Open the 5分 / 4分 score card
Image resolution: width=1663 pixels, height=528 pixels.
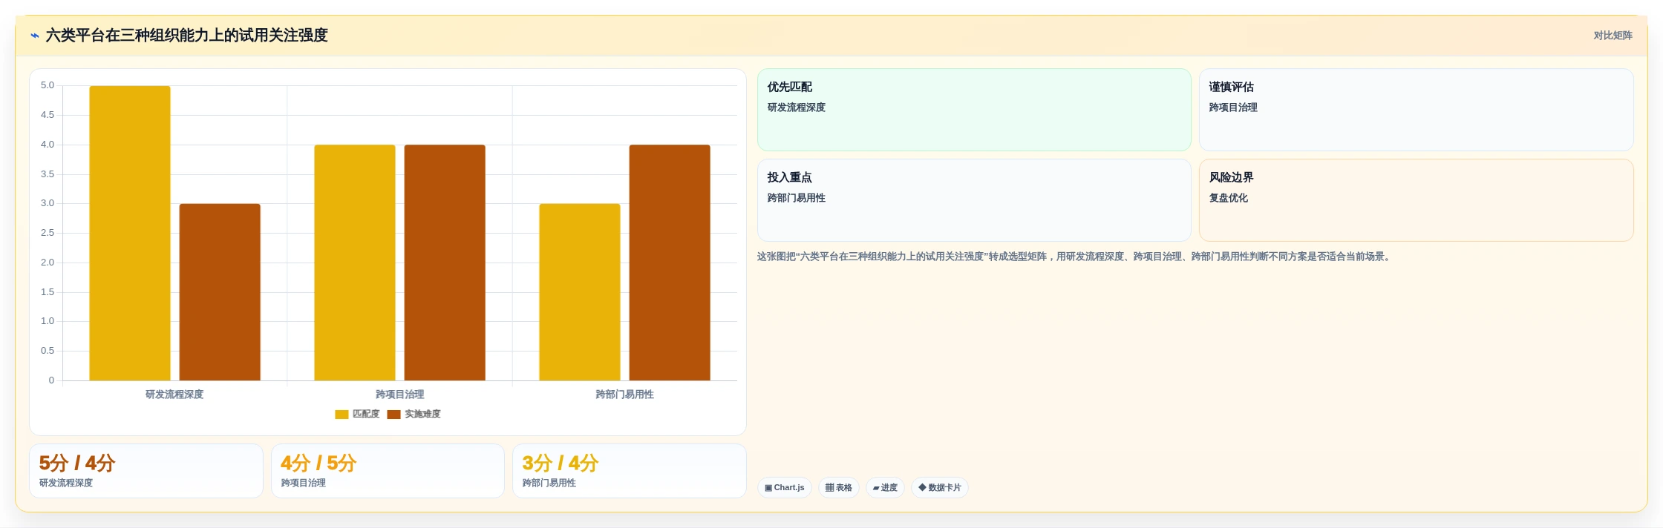click(146, 471)
